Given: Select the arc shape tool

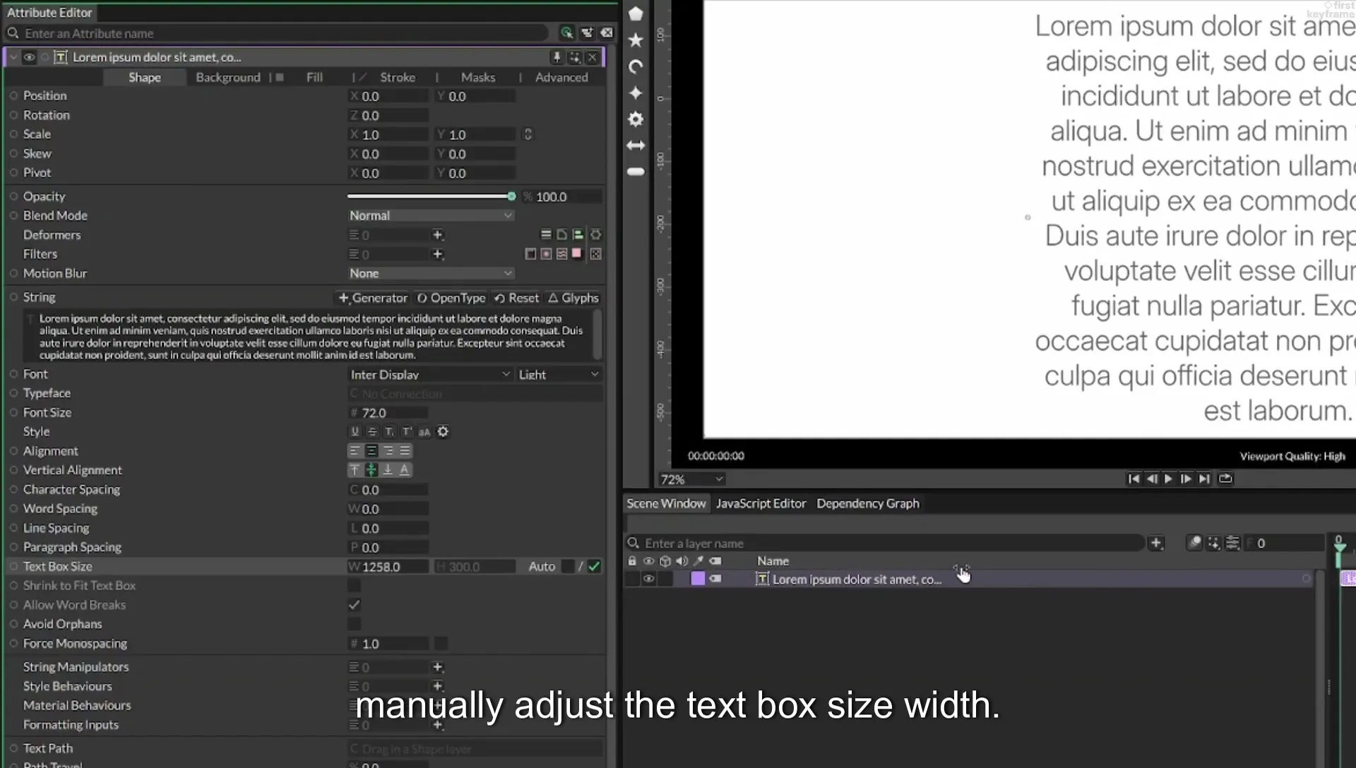Looking at the screenshot, I should (x=636, y=66).
